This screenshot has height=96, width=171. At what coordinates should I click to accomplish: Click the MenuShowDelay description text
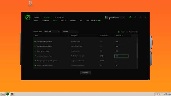(x=75, y=51)
